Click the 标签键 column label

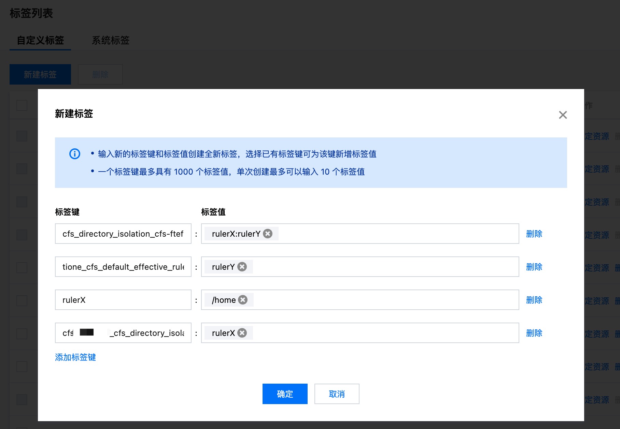tap(67, 212)
